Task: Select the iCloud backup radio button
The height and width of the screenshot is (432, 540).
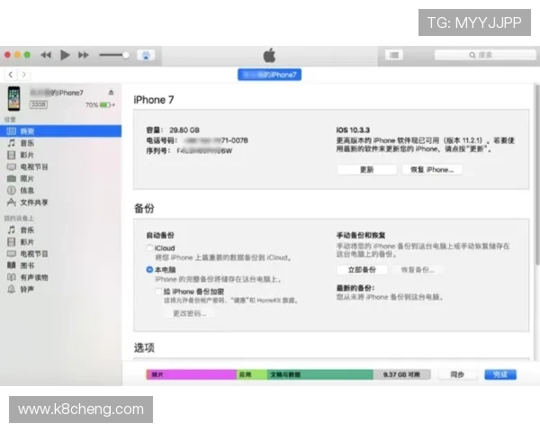Action: [149, 247]
